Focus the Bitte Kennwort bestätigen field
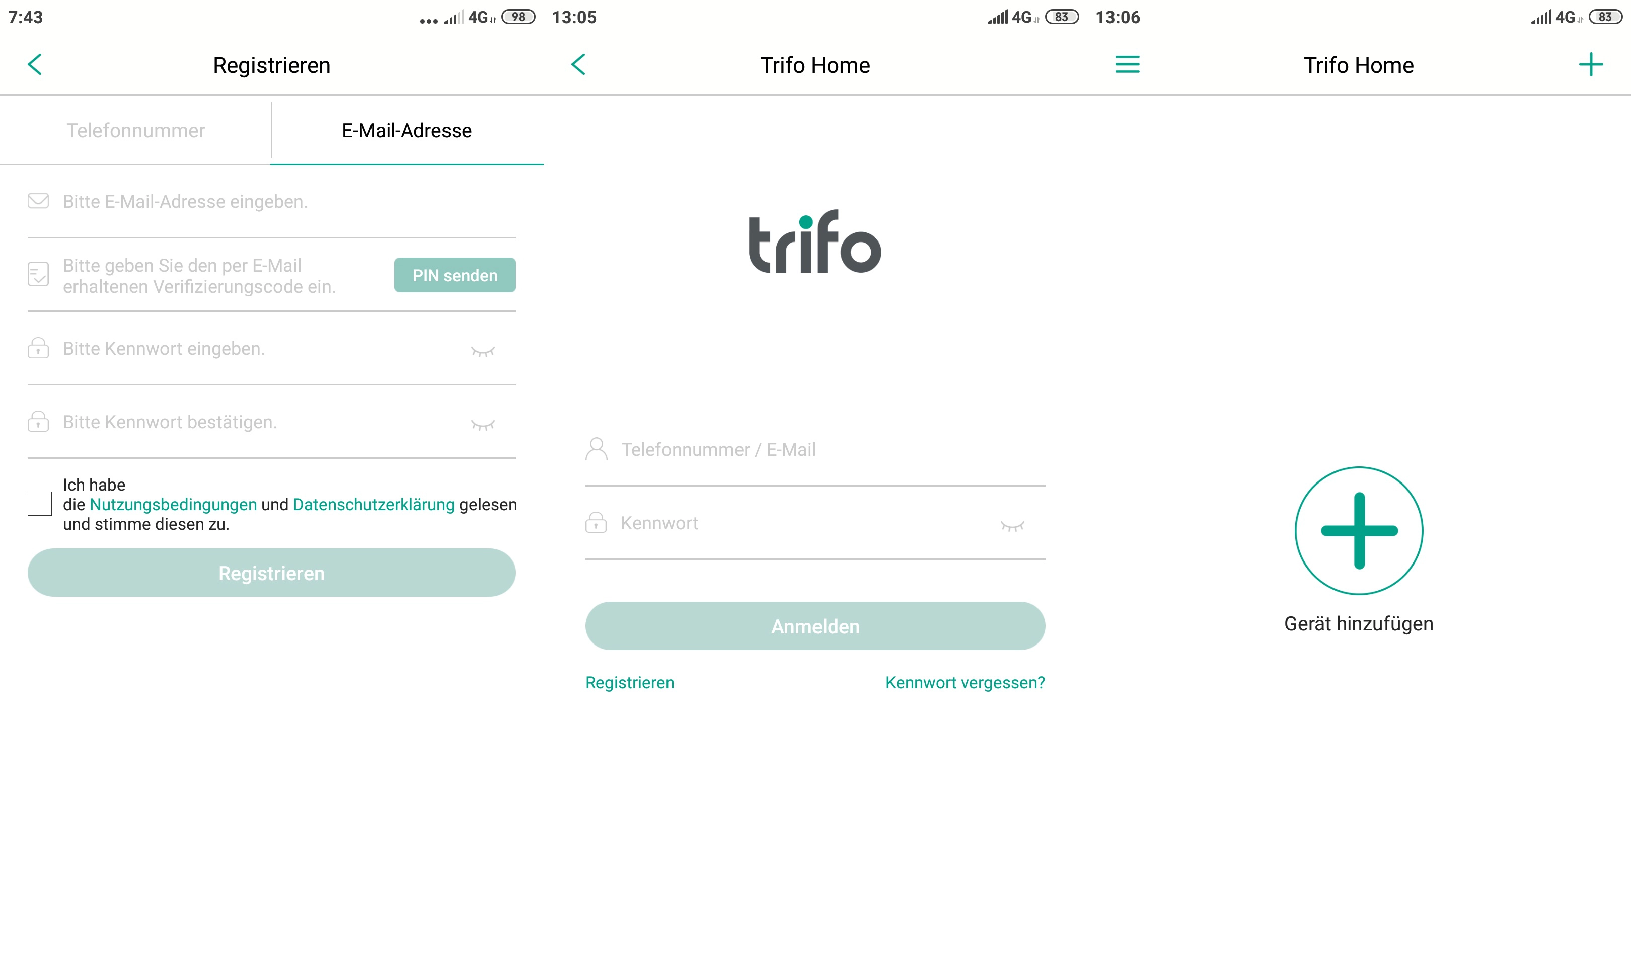 [271, 422]
